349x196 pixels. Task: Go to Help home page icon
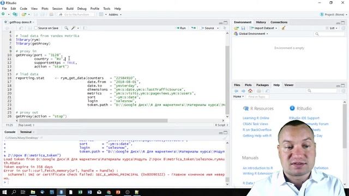point(250,91)
